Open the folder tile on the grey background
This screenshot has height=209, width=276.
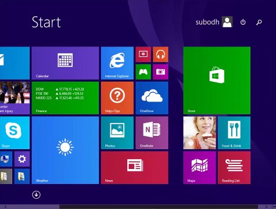6,176
